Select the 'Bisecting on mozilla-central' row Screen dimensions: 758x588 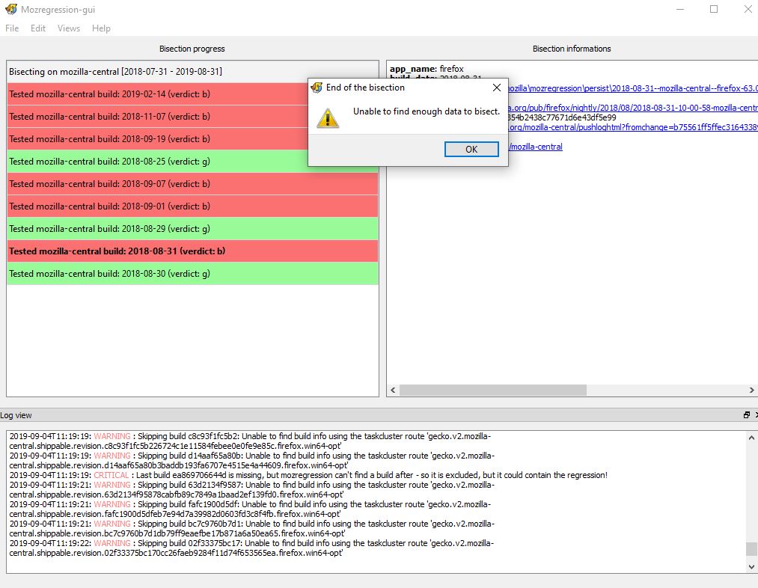tap(192, 72)
